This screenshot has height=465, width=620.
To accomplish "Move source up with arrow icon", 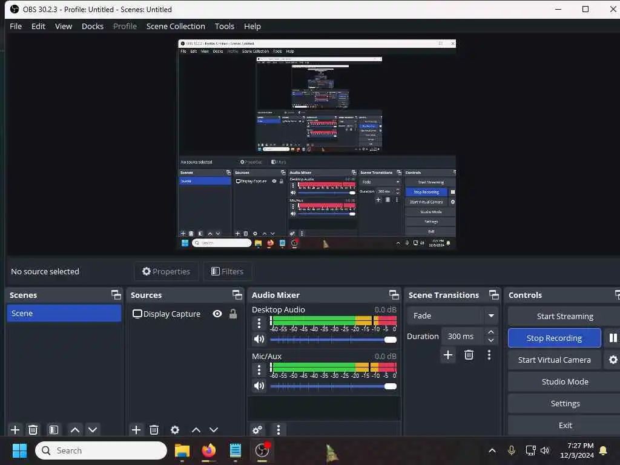I will click(x=196, y=430).
